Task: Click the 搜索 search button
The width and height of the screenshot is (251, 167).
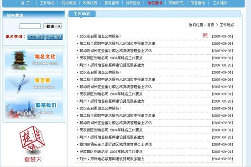Action: tap(52, 26)
